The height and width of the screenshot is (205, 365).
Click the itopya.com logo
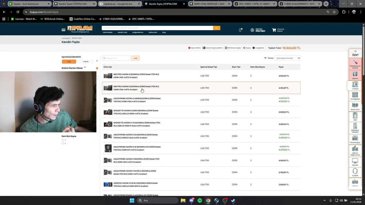click(80, 29)
